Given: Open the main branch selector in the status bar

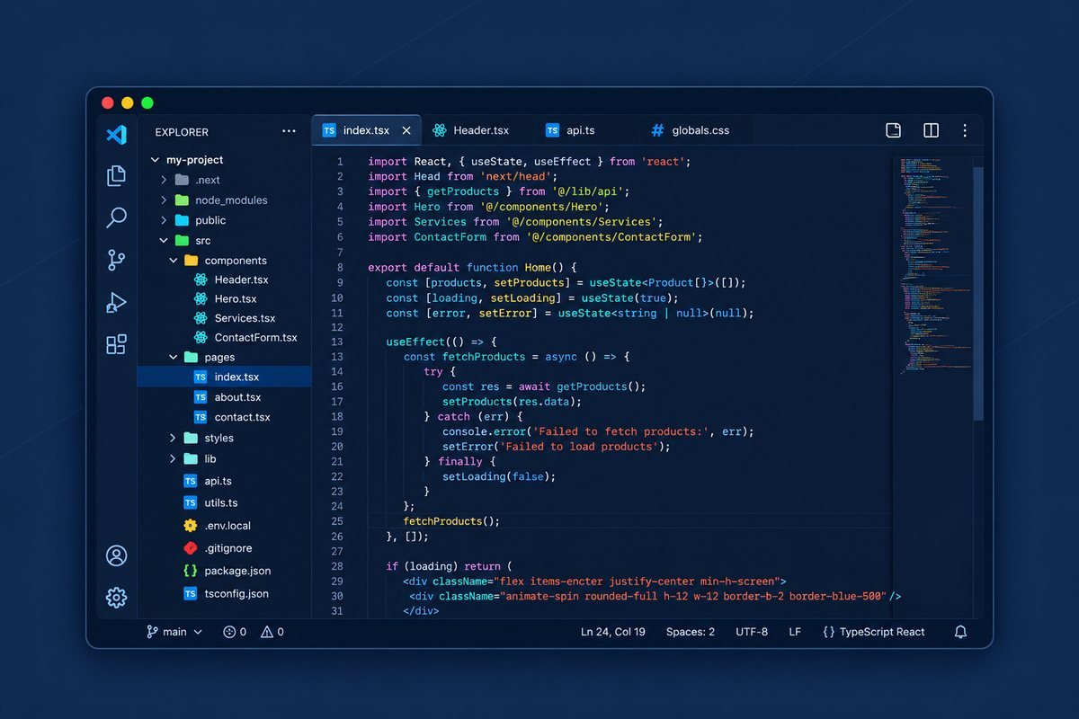Looking at the screenshot, I should click(174, 632).
